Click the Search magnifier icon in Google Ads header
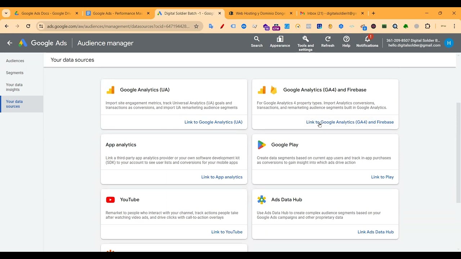The image size is (461, 259). pos(257,39)
